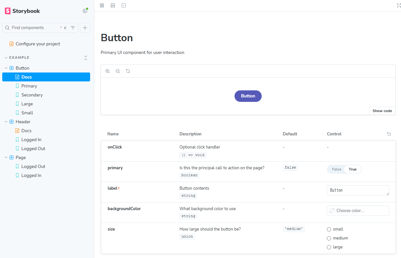This screenshot has width=401, height=258.
Task: Click the zoom out magnifier icon
Action: coord(118,71)
